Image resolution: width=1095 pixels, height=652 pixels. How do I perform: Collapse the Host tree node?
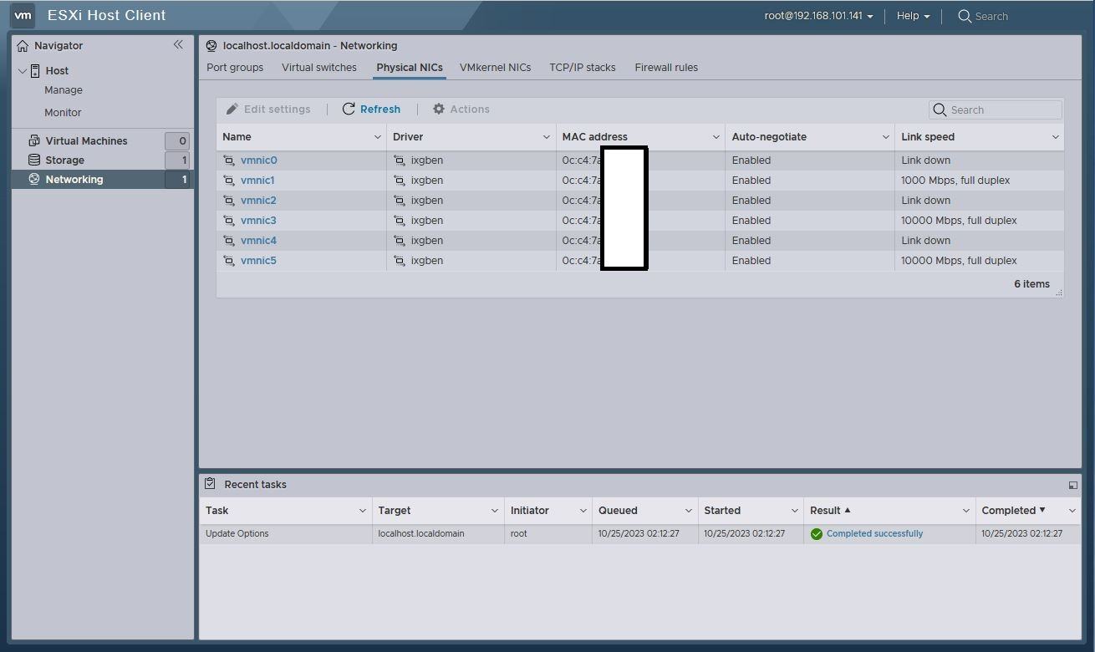click(x=23, y=71)
